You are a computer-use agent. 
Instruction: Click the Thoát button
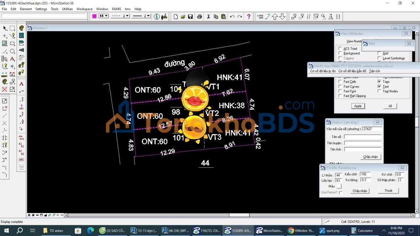388,191
